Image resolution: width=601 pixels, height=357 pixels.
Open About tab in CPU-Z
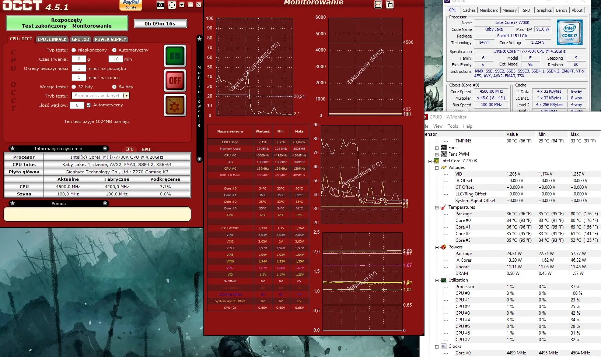coord(577,10)
